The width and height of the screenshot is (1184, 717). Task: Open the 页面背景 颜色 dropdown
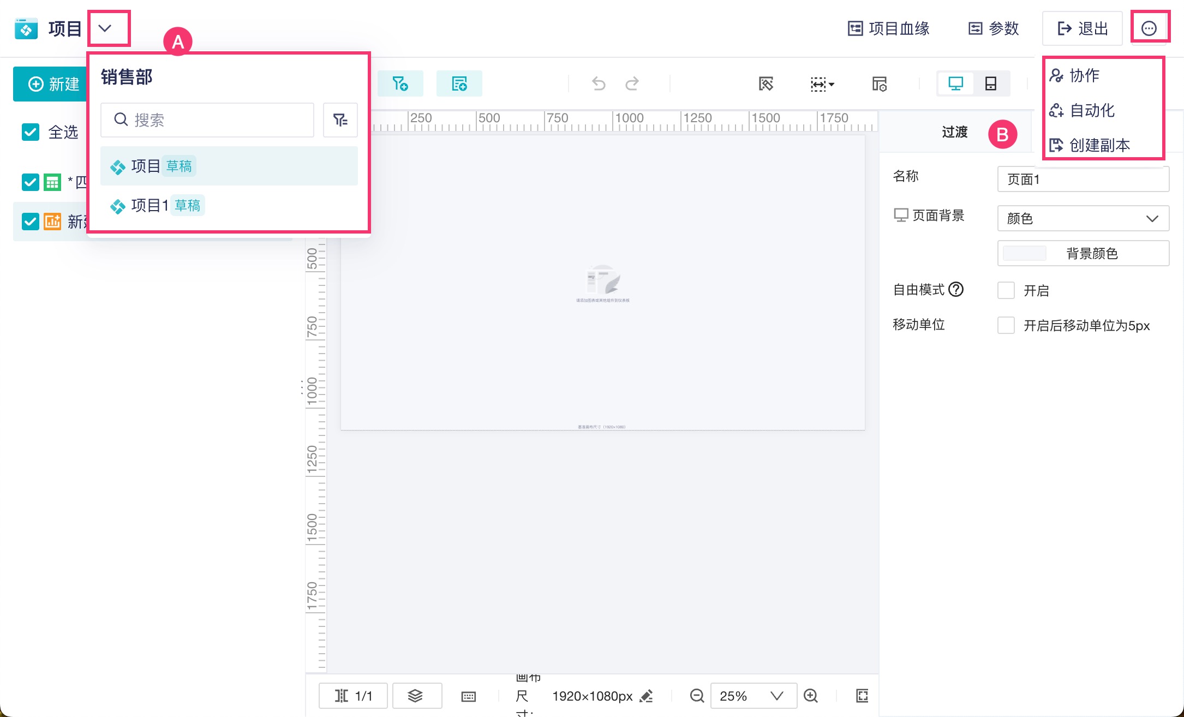1083,218
